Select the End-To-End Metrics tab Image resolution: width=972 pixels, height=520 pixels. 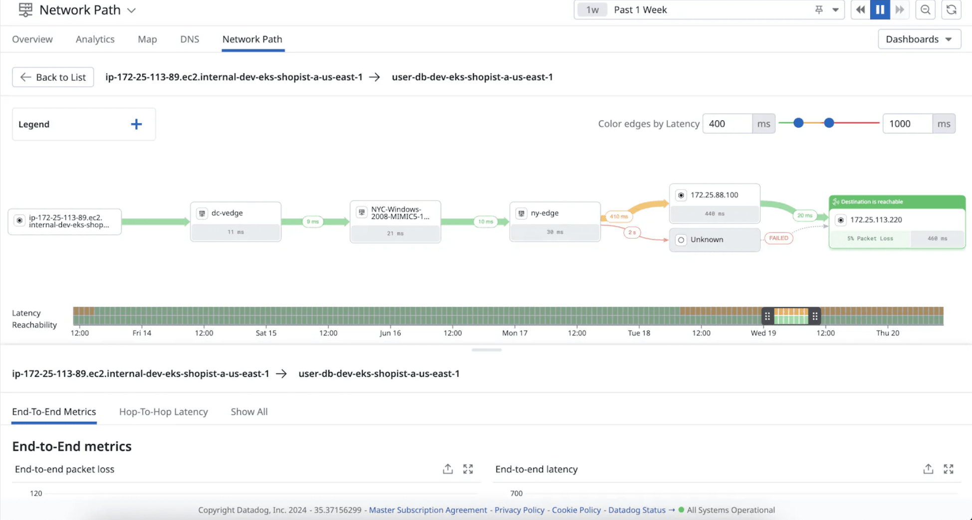click(54, 412)
